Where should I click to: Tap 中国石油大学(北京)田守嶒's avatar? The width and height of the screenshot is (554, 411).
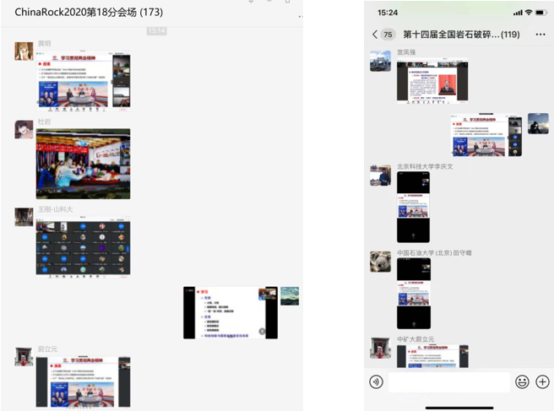[x=380, y=262]
